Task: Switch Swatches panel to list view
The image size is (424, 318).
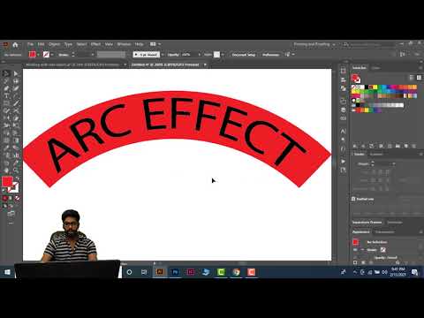Action: pyautogui.click(x=412, y=78)
